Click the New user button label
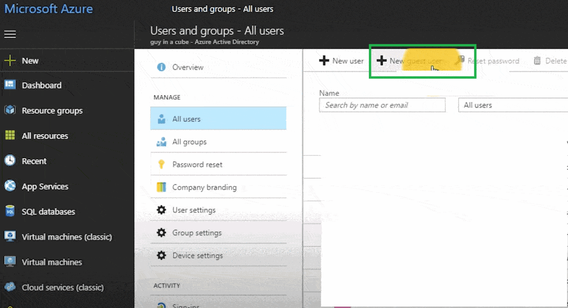The image size is (568, 308). [348, 61]
